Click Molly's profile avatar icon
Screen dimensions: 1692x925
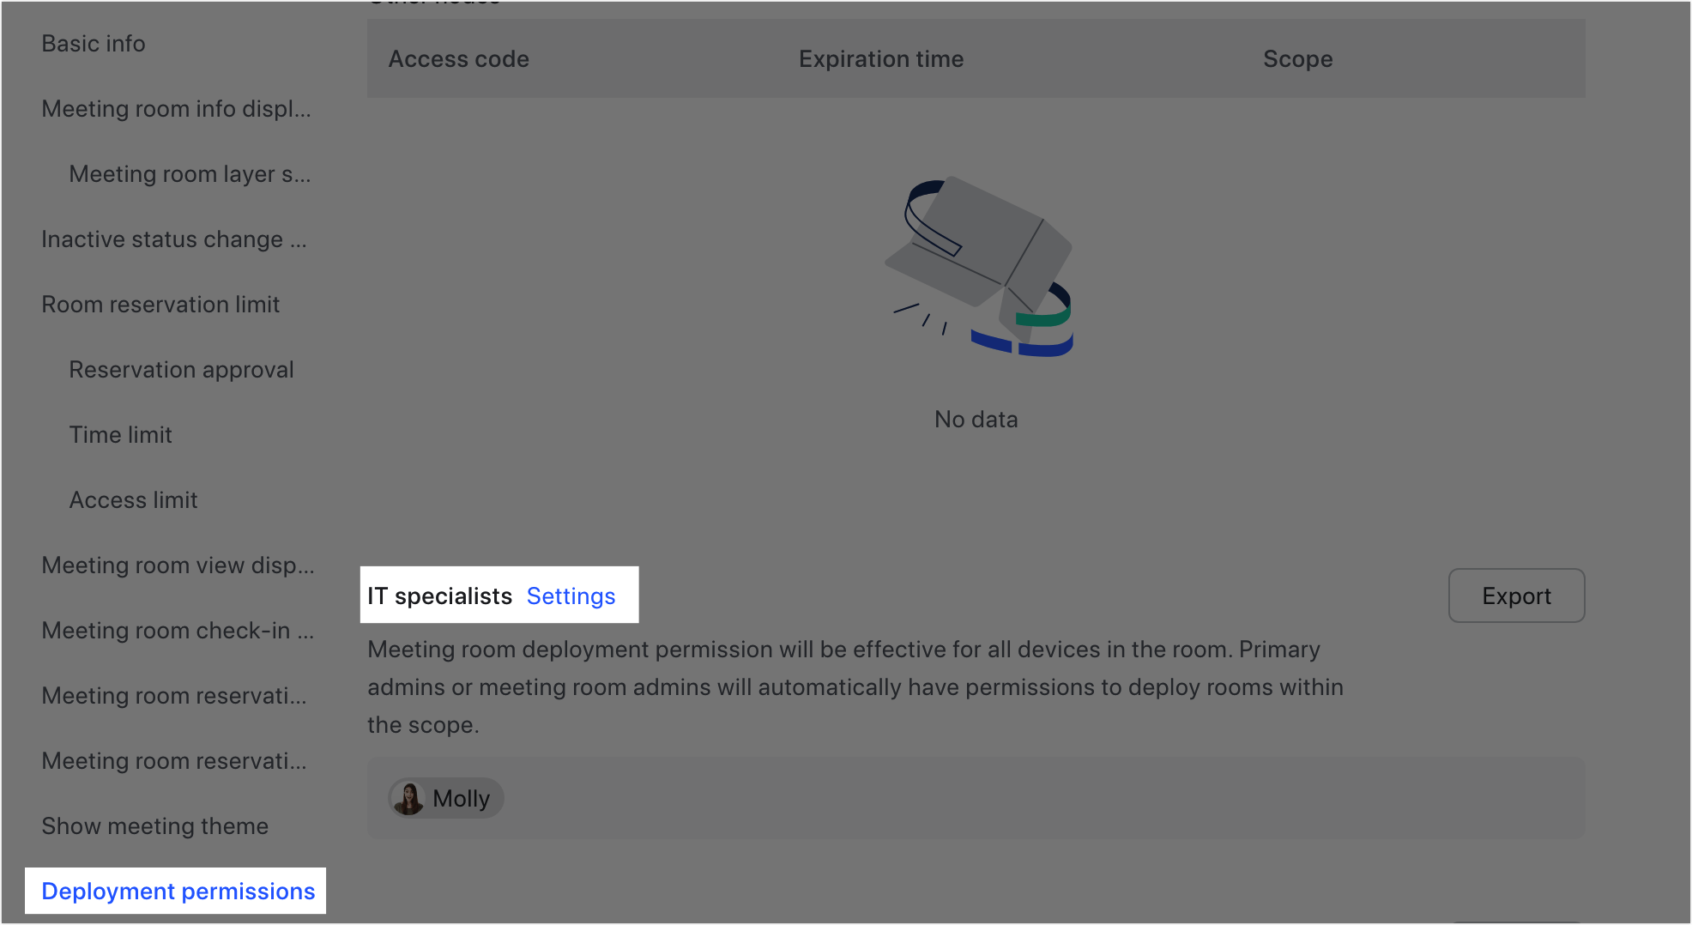(x=411, y=798)
